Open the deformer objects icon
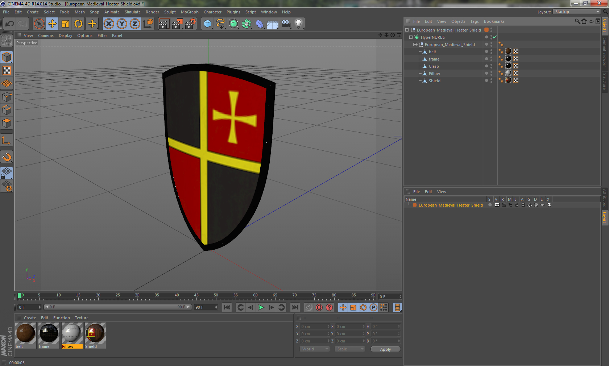The width and height of the screenshot is (609, 366). [260, 24]
